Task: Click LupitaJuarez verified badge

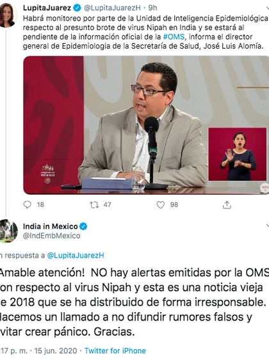Action: point(77,8)
